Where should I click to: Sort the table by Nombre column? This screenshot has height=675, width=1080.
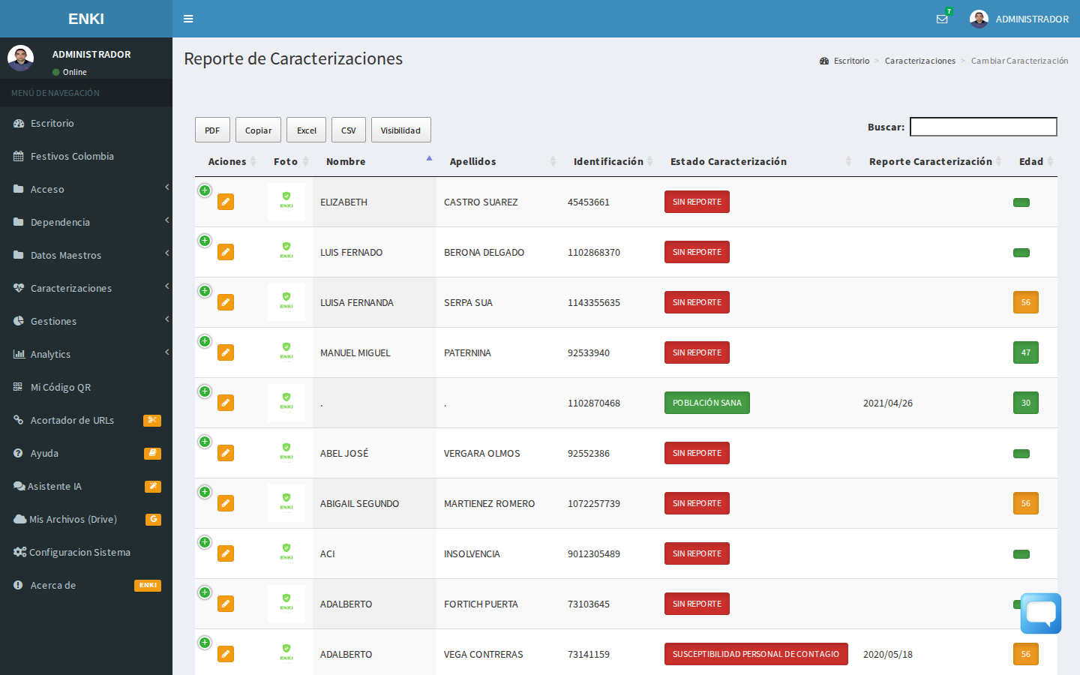click(x=375, y=161)
